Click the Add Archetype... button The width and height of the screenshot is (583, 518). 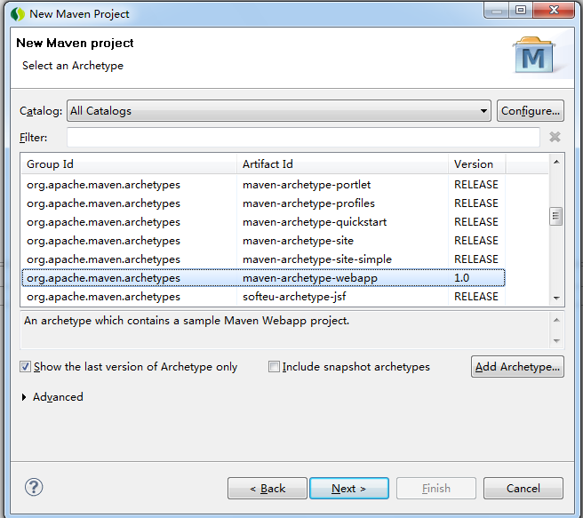(517, 367)
